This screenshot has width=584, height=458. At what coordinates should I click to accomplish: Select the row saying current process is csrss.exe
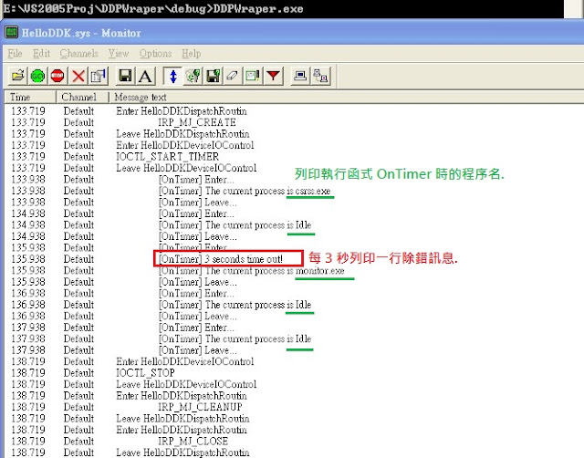[x=294, y=191]
